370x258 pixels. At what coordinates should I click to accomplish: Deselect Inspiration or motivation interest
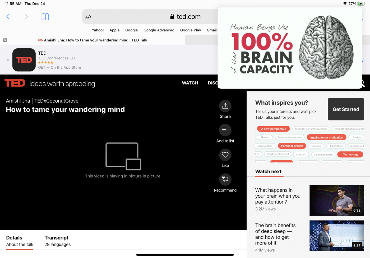(327, 137)
